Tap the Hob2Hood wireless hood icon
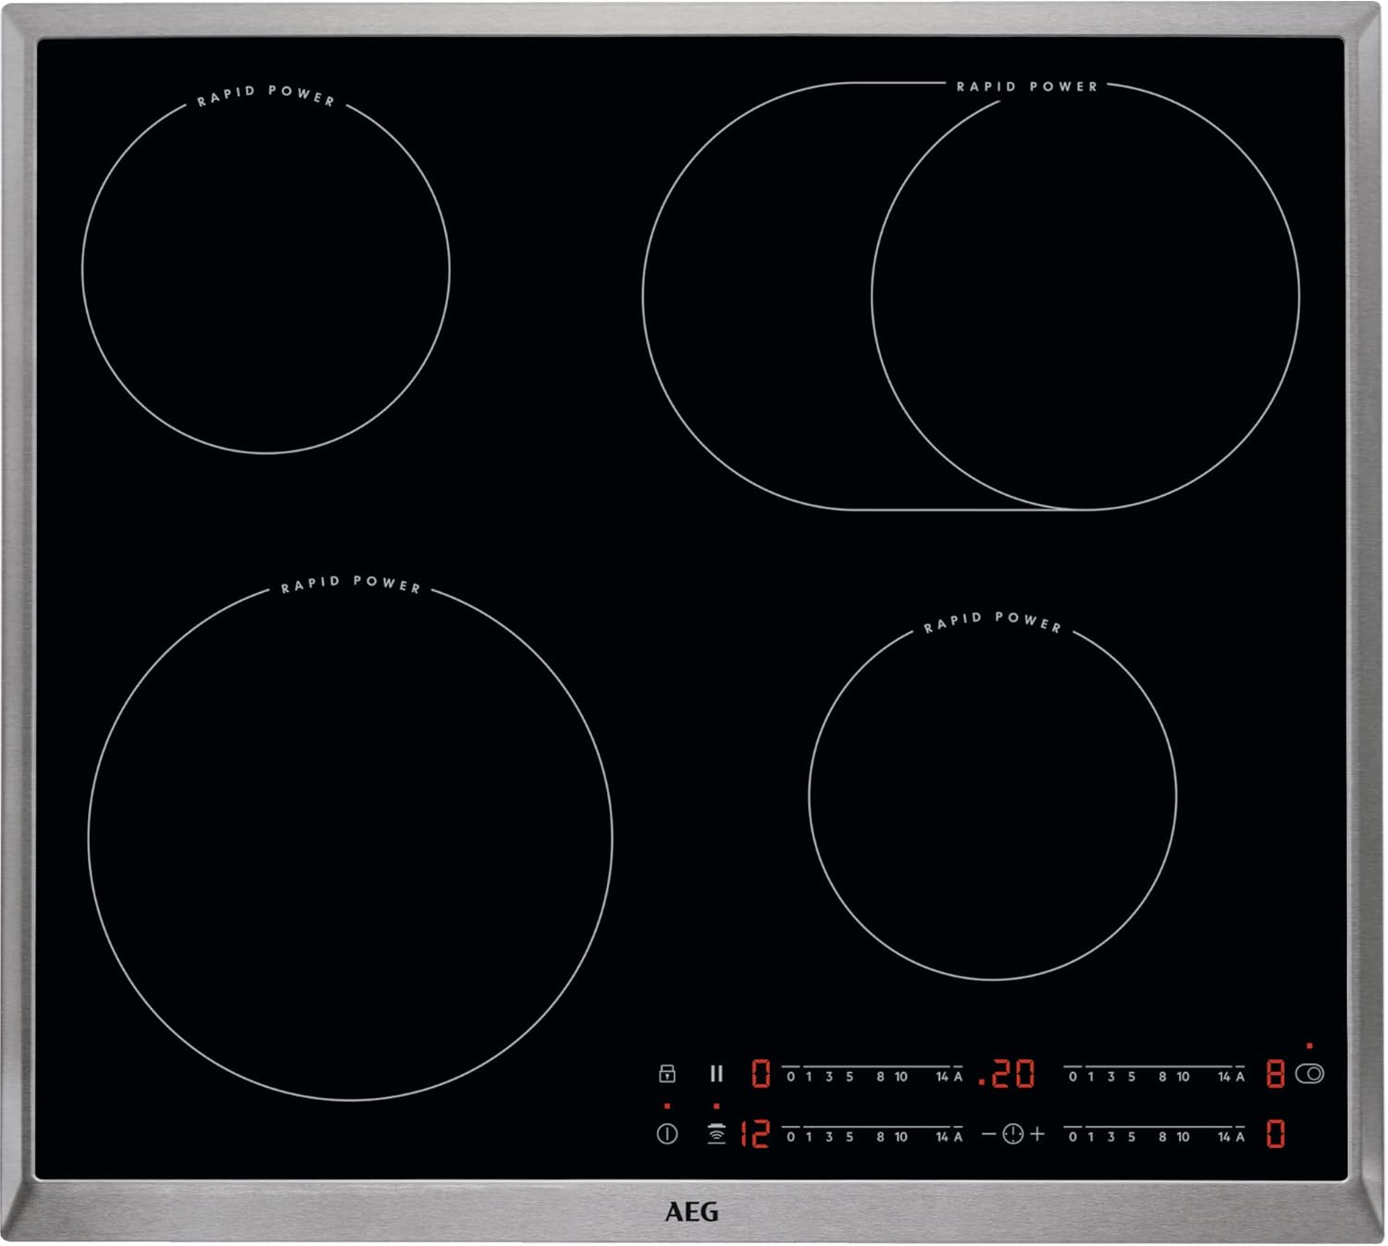The image size is (1388, 1246). point(716,1134)
